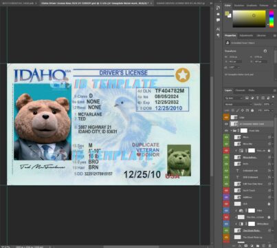
Task: Click the Front Side group mask thumbnail
Action: [x=243, y=130]
